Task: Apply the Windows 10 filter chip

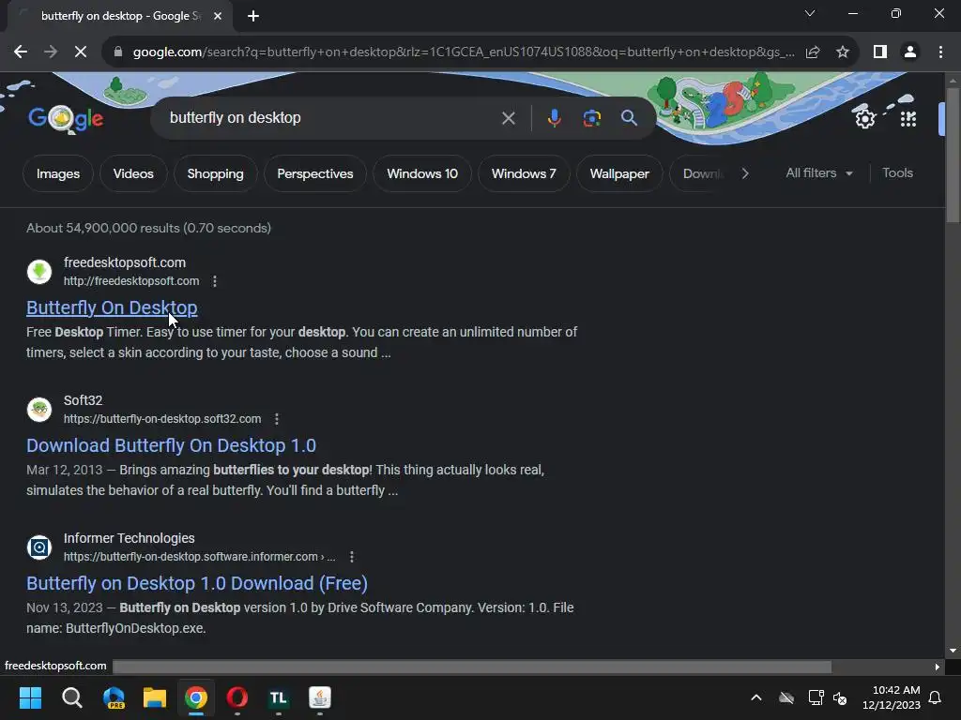Action: pos(422,173)
